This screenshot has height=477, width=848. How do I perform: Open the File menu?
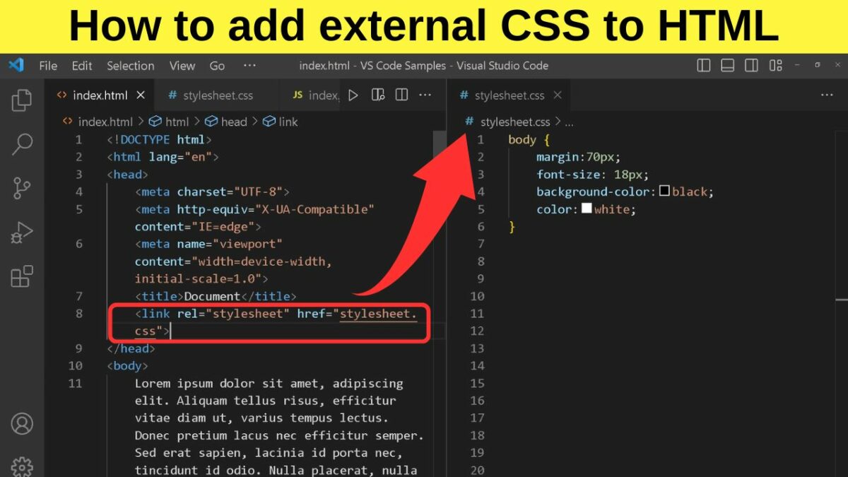click(x=48, y=66)
